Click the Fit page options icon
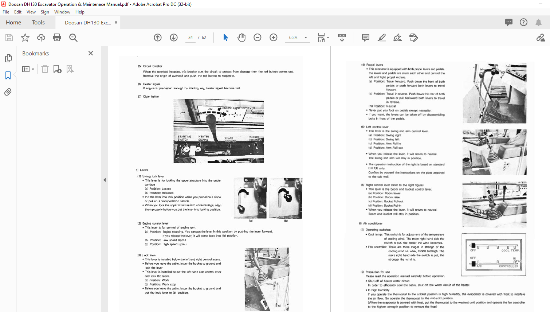Image resolution: width=550 pixels, height=312 pixels. [321, 38]
